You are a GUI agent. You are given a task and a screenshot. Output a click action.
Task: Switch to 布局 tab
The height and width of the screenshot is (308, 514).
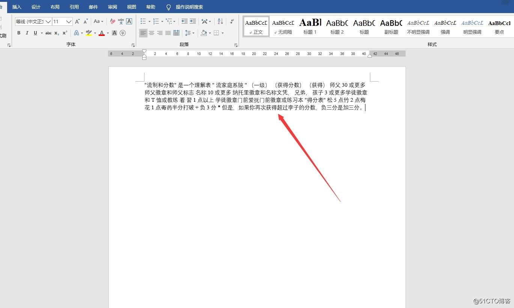point(55,7)
